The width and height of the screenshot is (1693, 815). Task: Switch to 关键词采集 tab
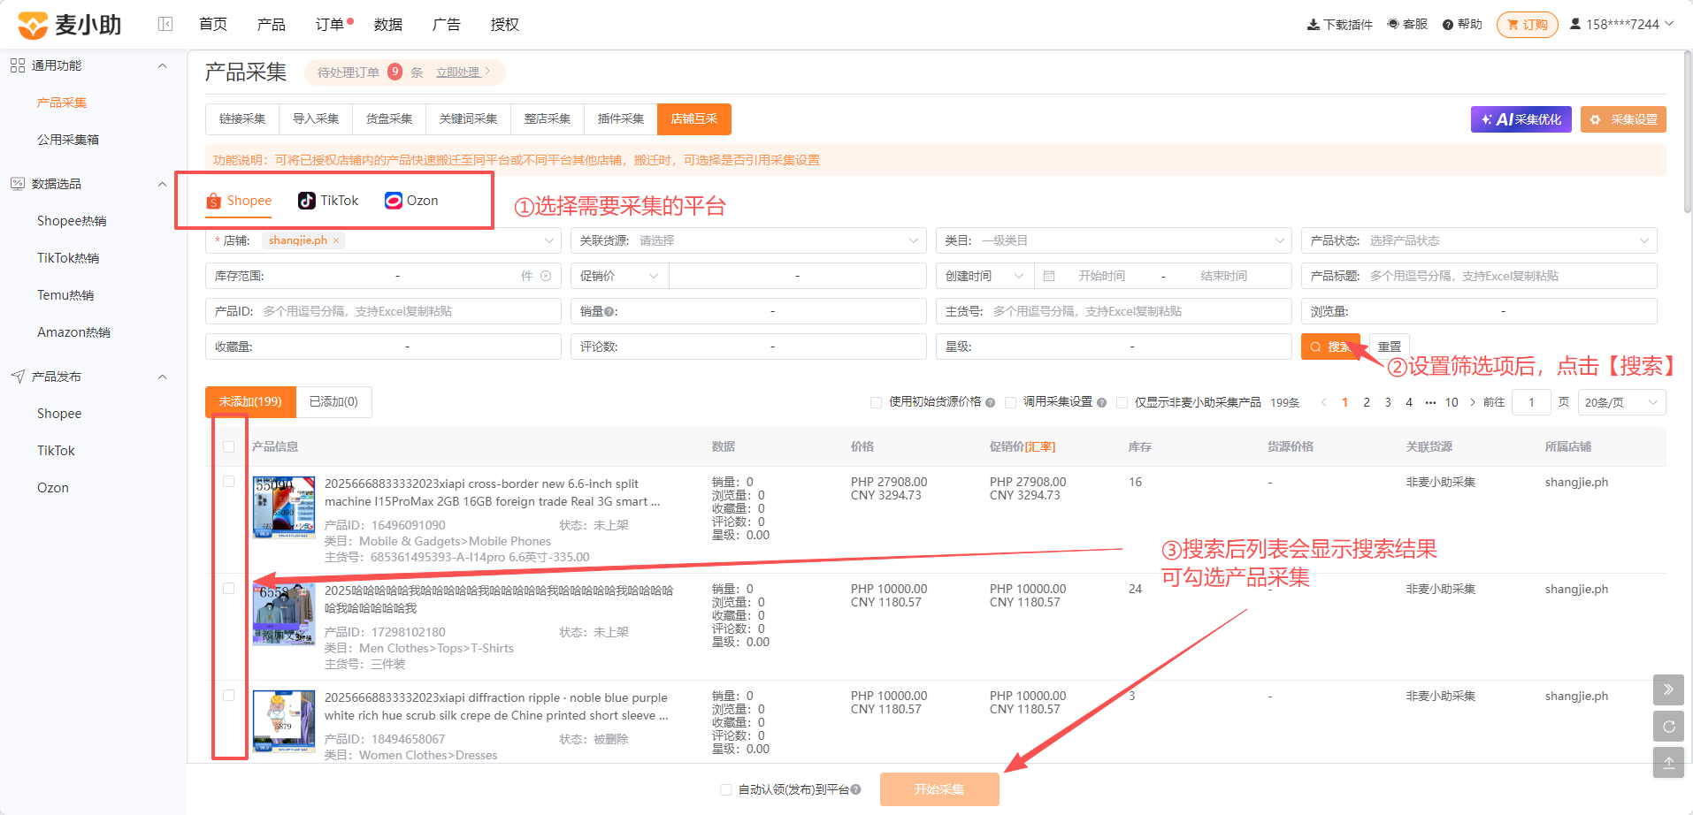coord(469,118)
